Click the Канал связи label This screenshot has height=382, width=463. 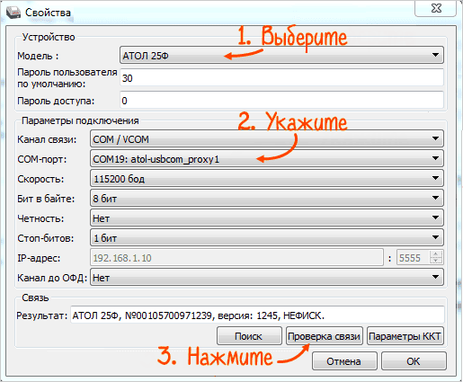pyautogui.click(x=47, y=139)
